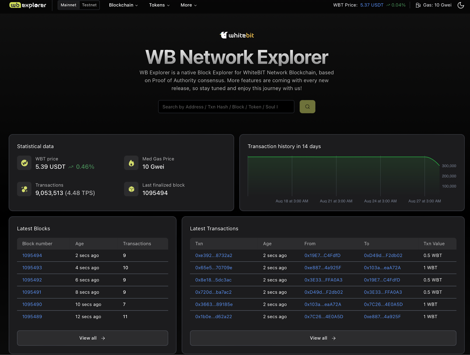This screenshot has height=355, width=470.
Task: Click the WhiteBIT logo
Action: [x=237, y=35]
